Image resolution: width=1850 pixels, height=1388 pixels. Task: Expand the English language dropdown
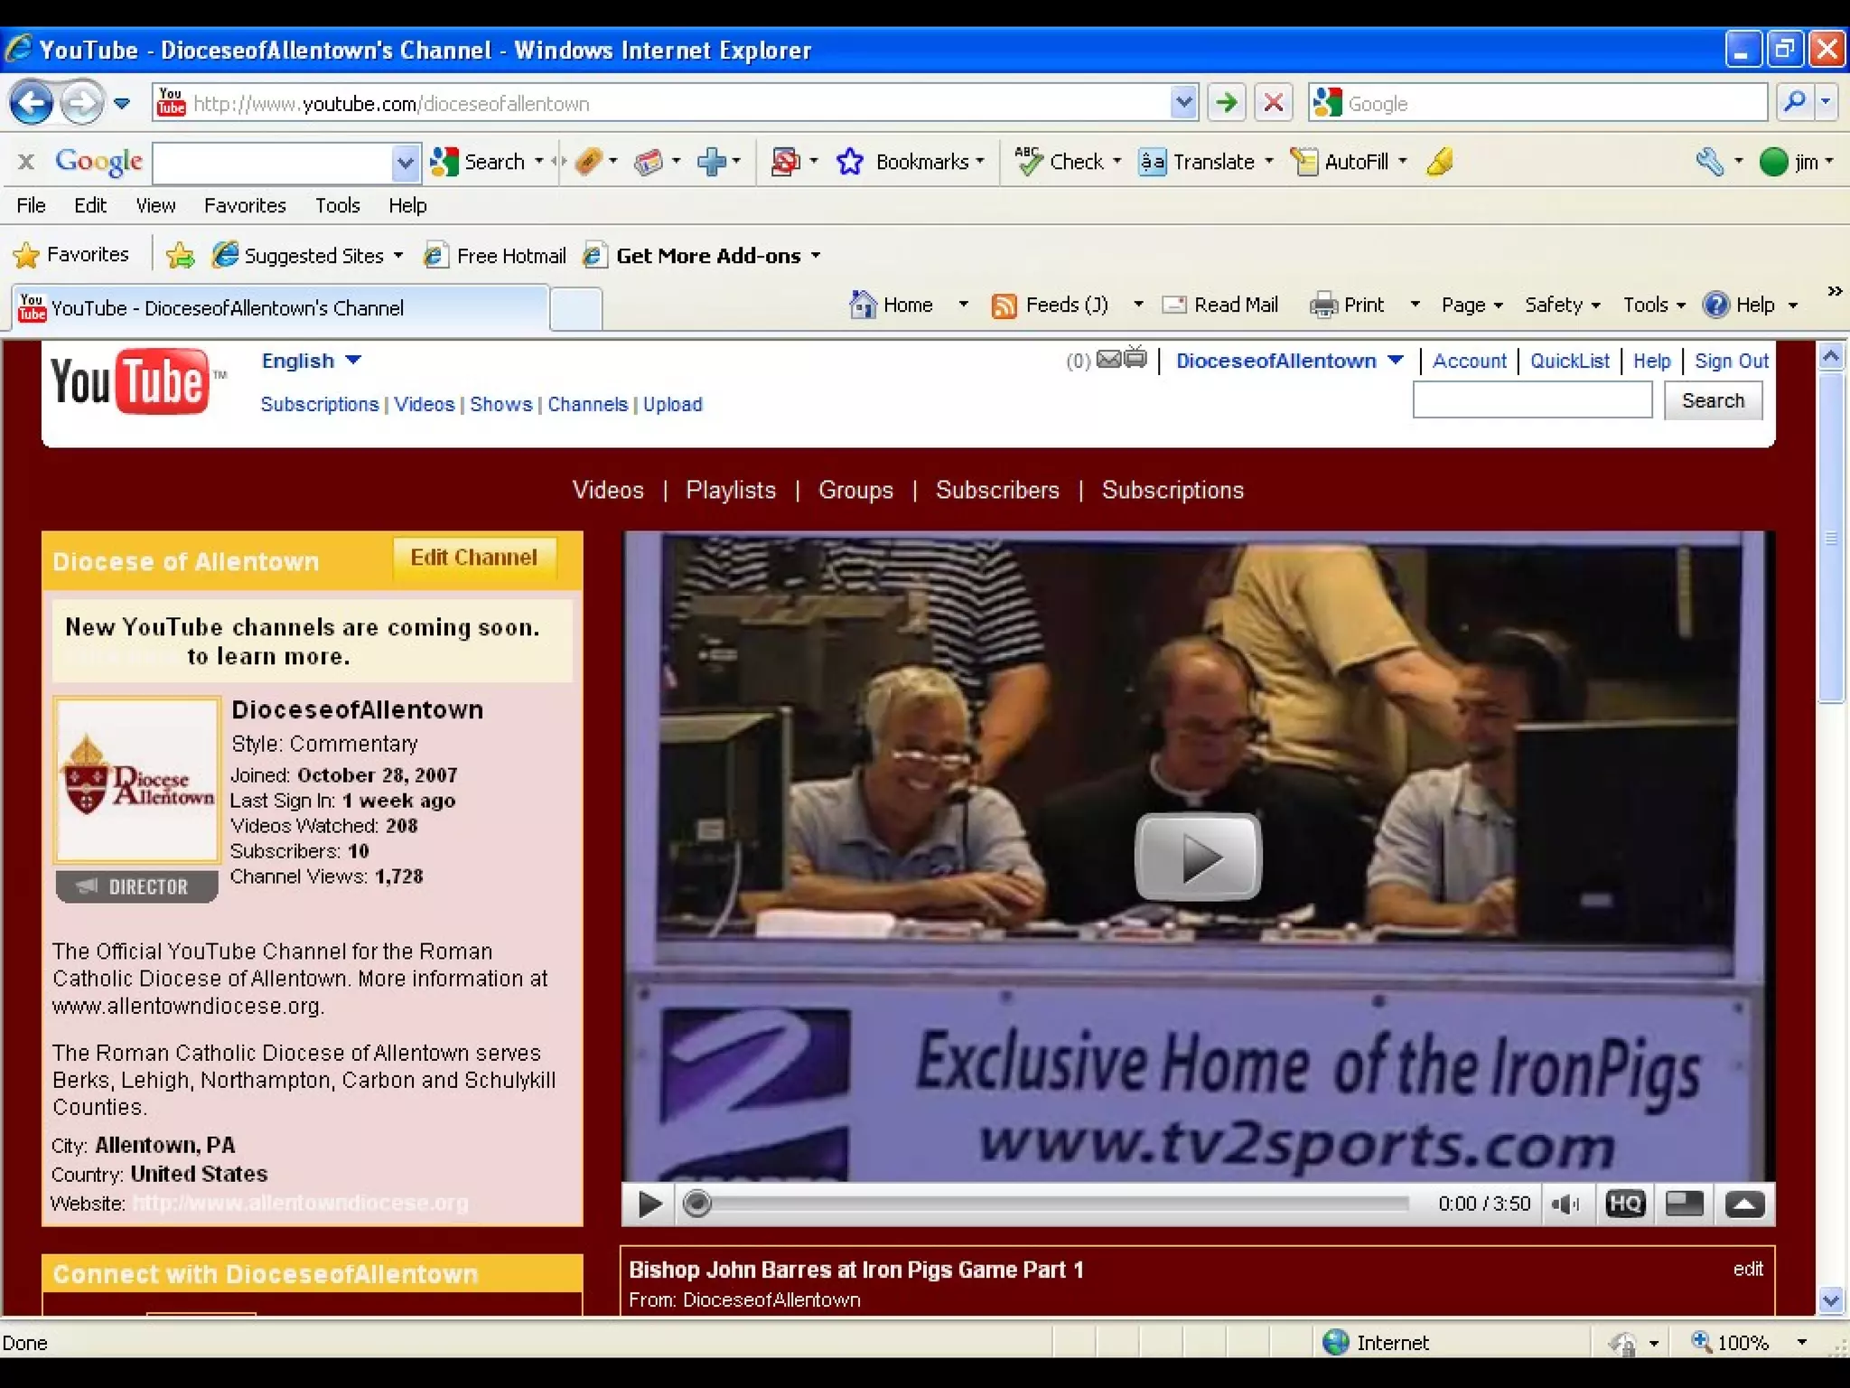[x=353, y=361]
